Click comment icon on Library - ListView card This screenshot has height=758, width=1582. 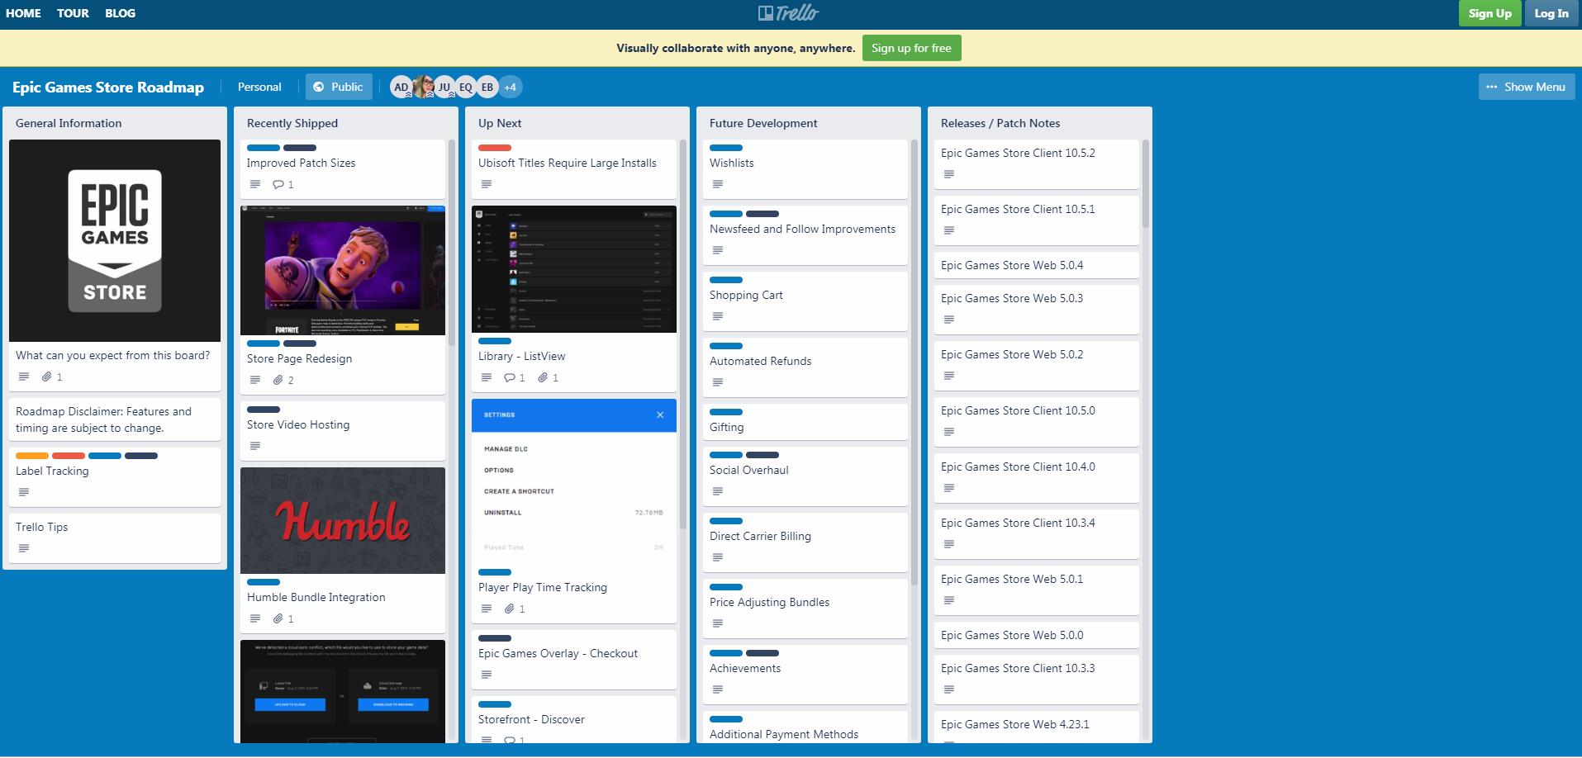[510, 377]
